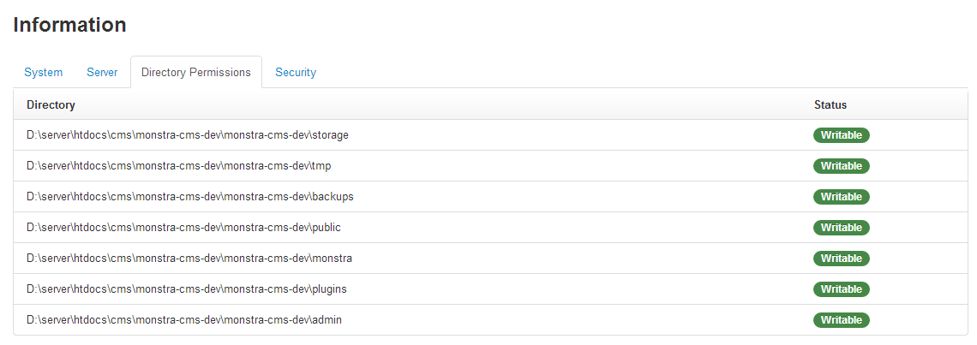
Task: Select the Directory Permissions tab
Action: tap(196, 73)
